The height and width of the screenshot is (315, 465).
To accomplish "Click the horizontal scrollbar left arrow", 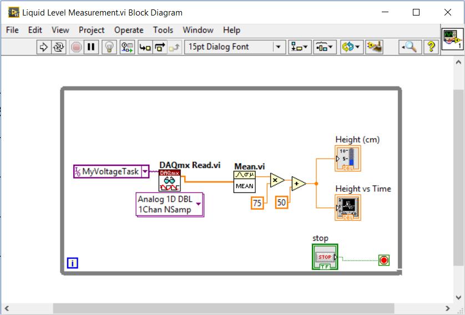I will pos(7,308).
